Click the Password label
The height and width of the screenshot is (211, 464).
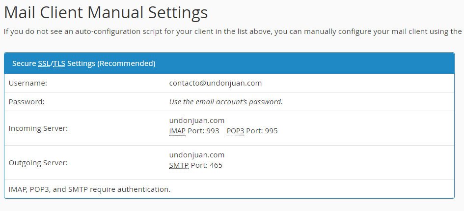(27, 102)
